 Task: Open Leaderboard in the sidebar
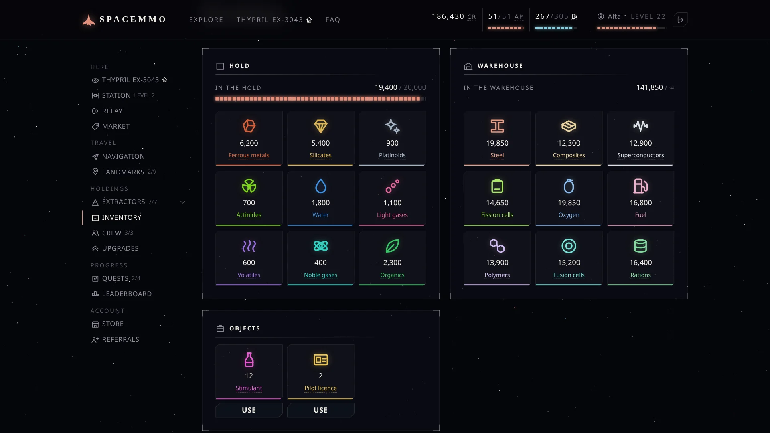(122, 294)
